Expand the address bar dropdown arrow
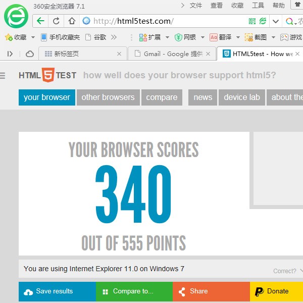The height and width of the screenshot is (303, 303). coord(275,21)
